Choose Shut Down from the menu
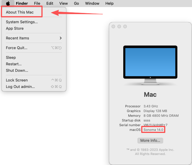 17,71
